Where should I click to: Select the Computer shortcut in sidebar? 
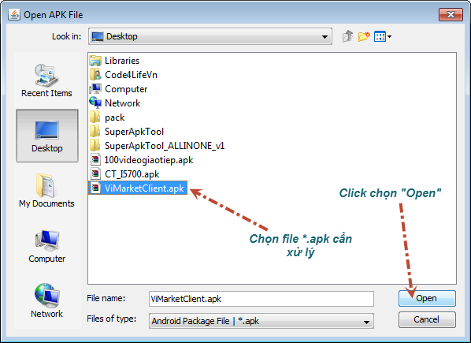pyautogui.click(x=46, y=246)
